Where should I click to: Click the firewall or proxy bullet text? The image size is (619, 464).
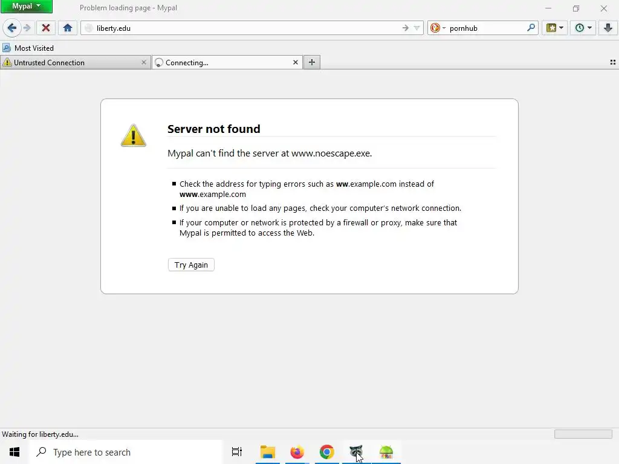click(x=318, y=228)
